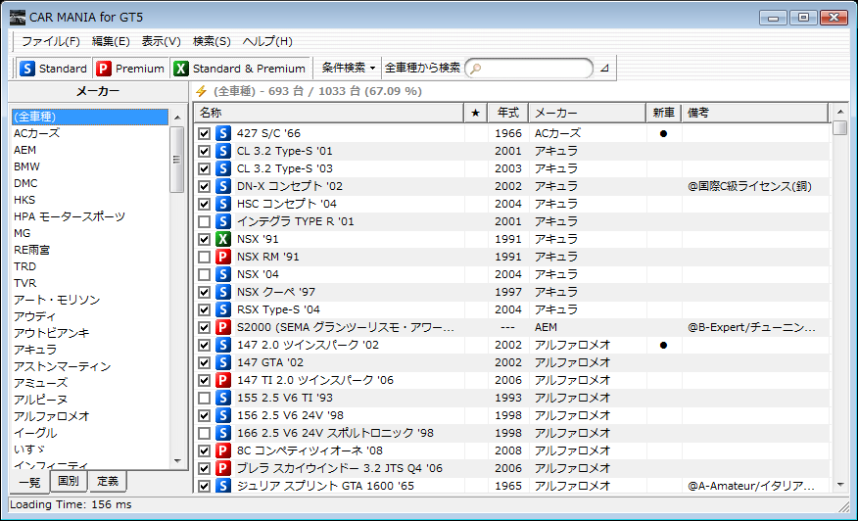Select アルファロメオ in the maker list
The width and height of the screenshot is (858, 521).
coord(90,416)
